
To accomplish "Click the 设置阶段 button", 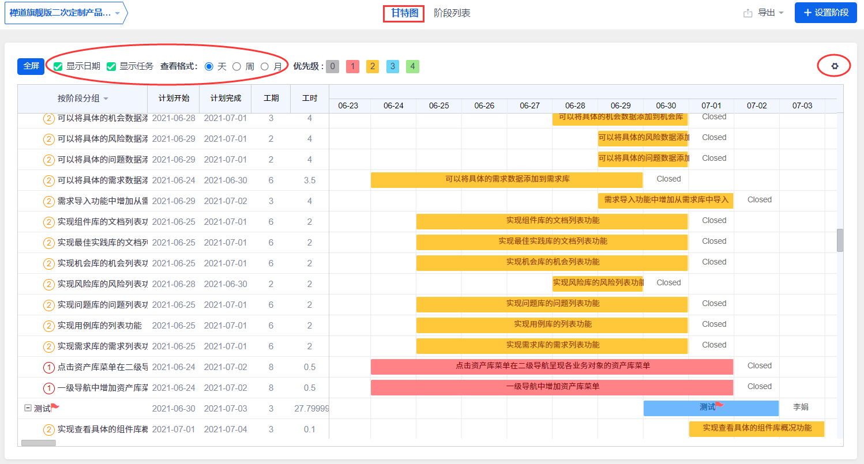I will coord(825,13).
